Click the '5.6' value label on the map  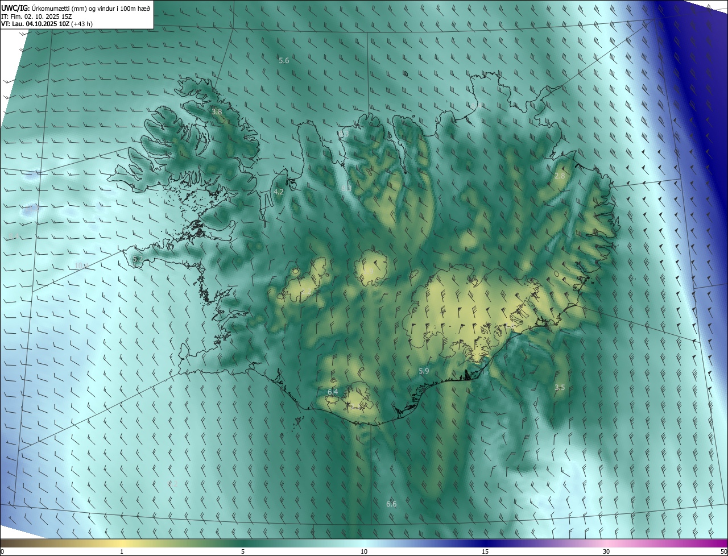point(284,60)
